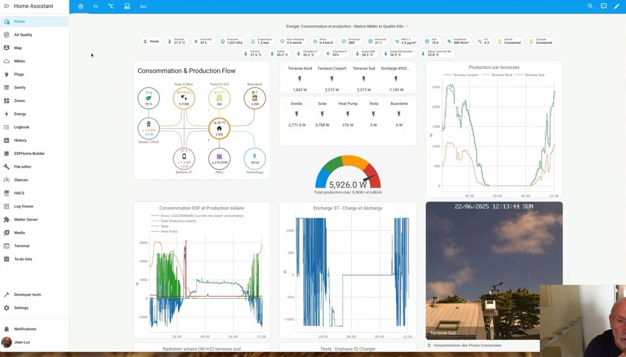Click the Logbook list icon
This screenshot has width=626, height=357.
click(x=7, y=127)
